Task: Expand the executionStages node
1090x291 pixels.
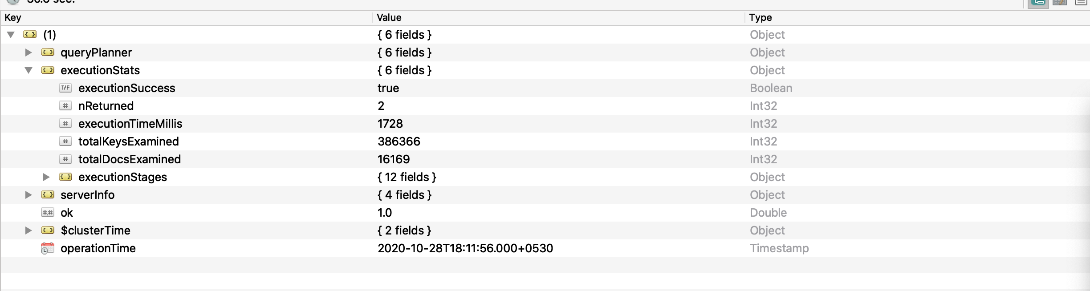Action: (46, 177)
